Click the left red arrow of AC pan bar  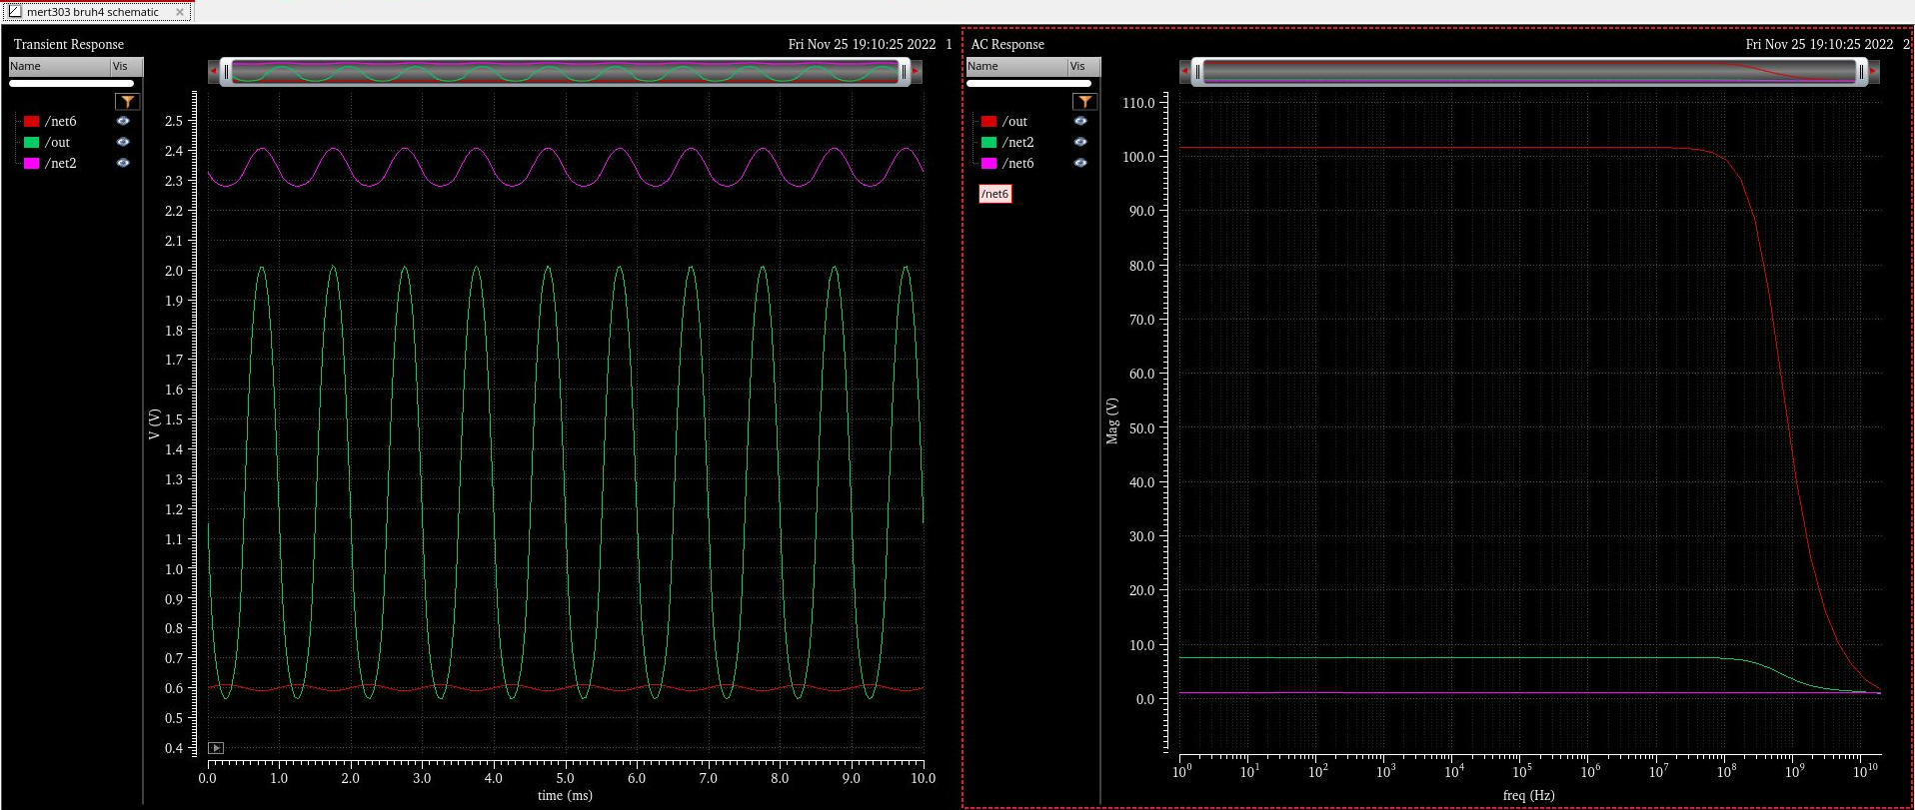(1184, 71)
